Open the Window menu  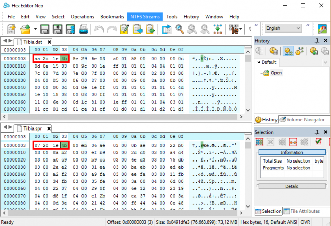pos(214,17)
